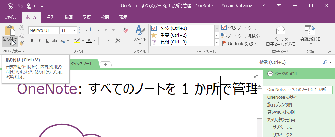Select the To Do tag (Ctrl+1)
This screenshot has width=335, height=137.
183,28
